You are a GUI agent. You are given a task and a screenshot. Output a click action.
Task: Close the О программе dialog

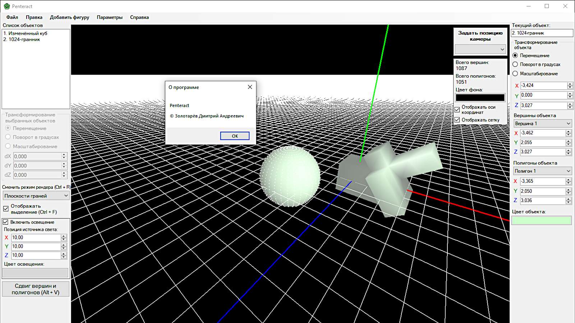(x=250, y=87)
